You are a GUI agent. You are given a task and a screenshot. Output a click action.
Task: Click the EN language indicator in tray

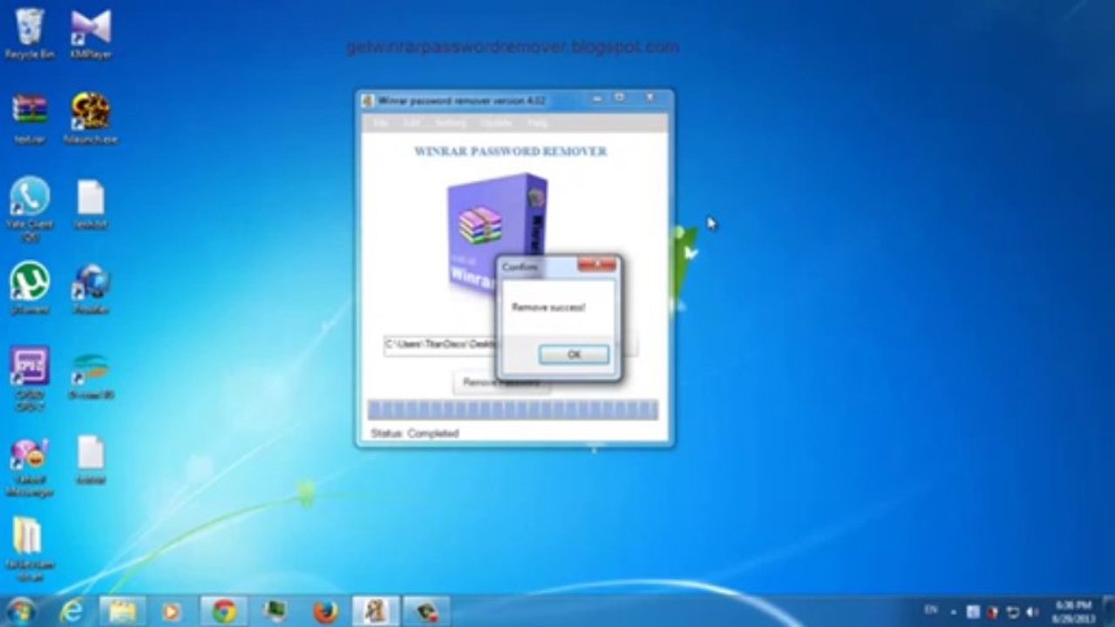[932, 610]
